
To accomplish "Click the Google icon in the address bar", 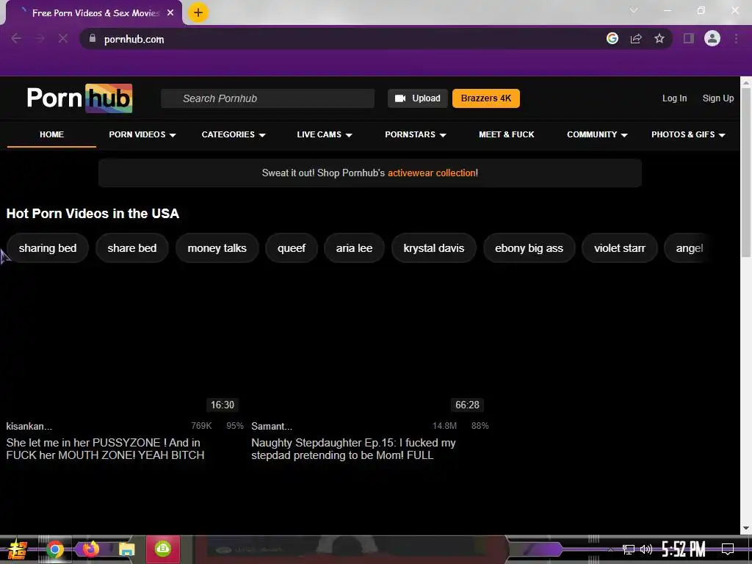I will click(x=612, y=38).
